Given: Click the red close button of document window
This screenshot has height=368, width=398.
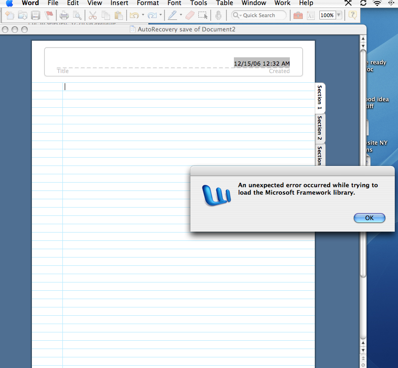Looking at the screenshot, I should pos(5,30).
